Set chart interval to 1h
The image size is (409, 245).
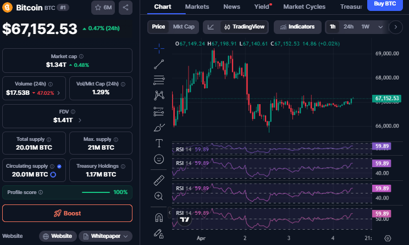point(333,27)
